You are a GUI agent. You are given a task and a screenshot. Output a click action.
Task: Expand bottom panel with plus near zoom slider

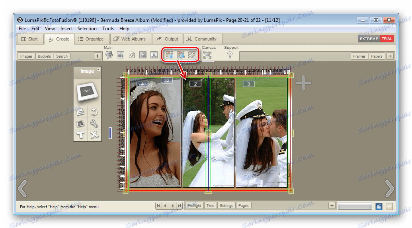click(332, 205)
